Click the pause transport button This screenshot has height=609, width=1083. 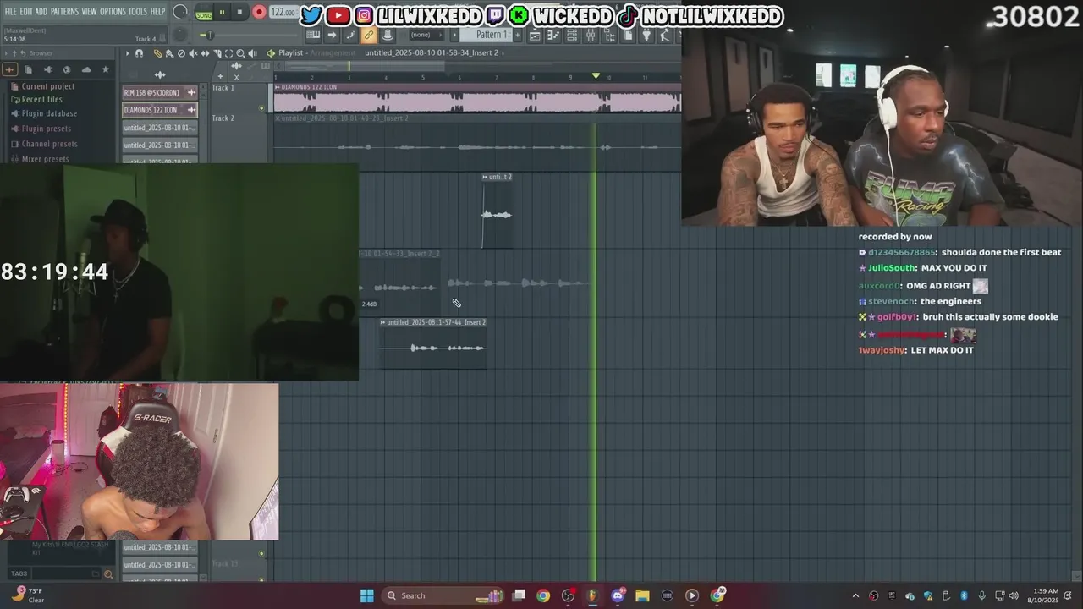[x=222, y=12]
